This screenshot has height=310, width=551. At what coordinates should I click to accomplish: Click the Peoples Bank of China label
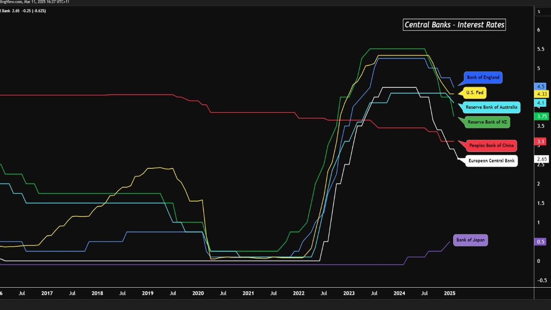click(x=491, y=146)
